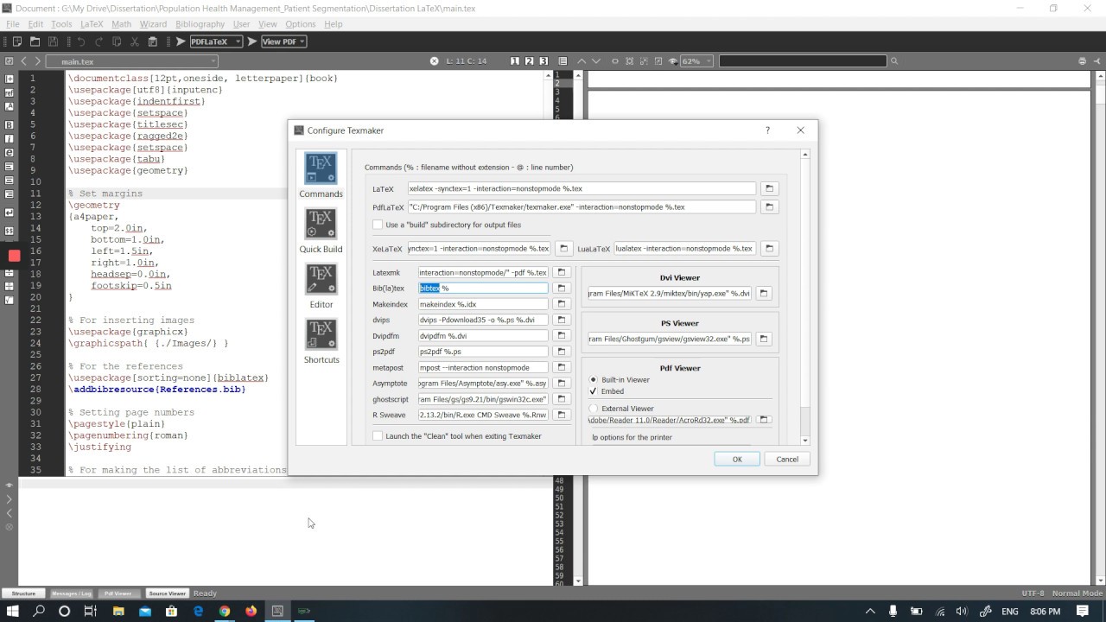This screenshot has width=1106, height=622.
Task: Dismiss the dialog with Cancel
Action: coord(787,459)
